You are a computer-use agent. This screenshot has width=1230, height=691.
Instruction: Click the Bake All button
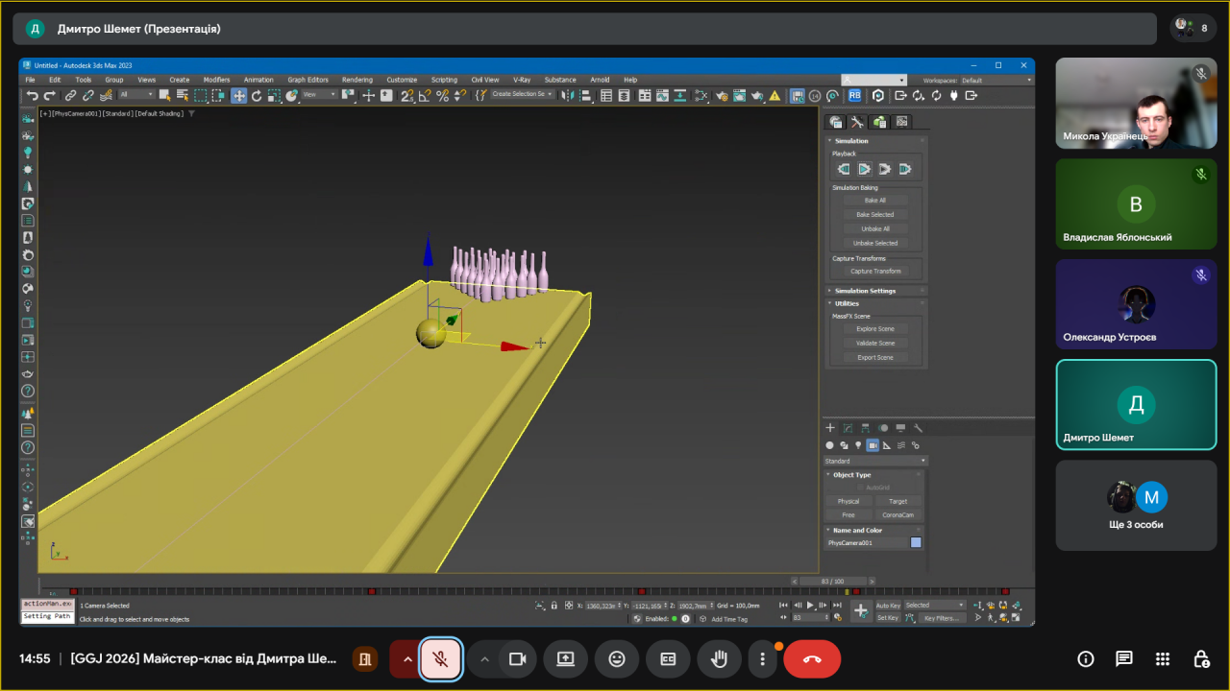(874, 201)
